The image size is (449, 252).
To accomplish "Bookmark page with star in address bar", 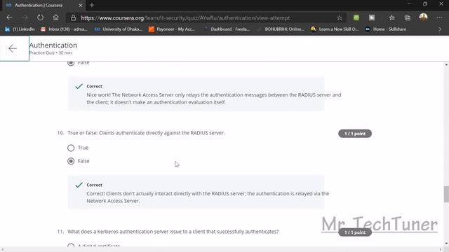I will 340,17.
